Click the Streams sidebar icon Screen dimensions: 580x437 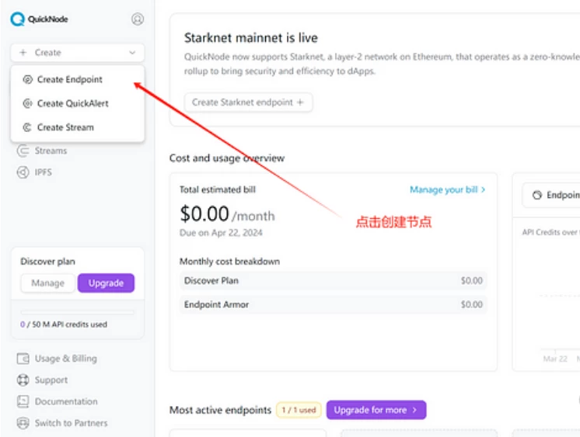[23, 151]
